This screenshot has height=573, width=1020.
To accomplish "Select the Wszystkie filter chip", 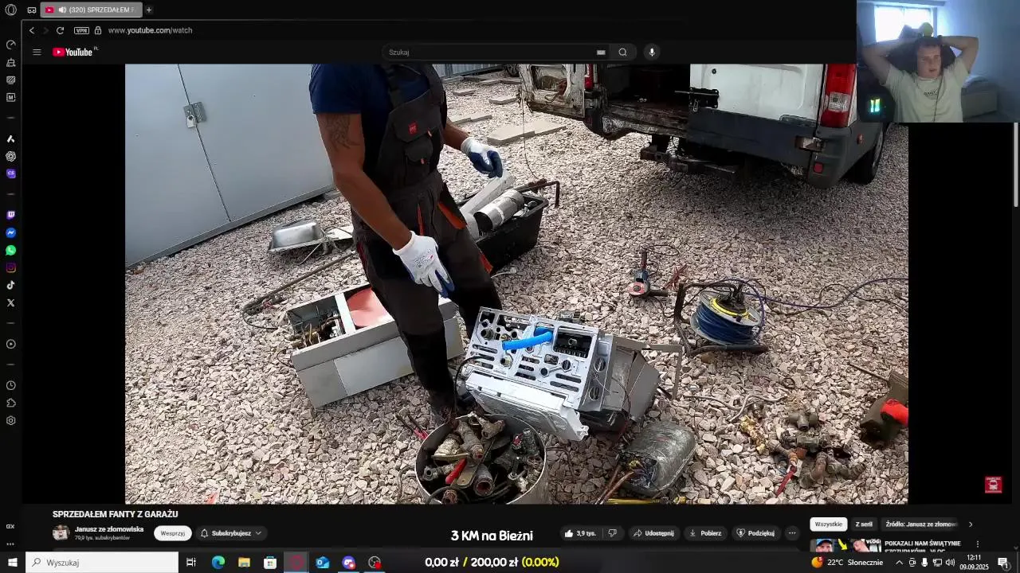I will (829, 524).
